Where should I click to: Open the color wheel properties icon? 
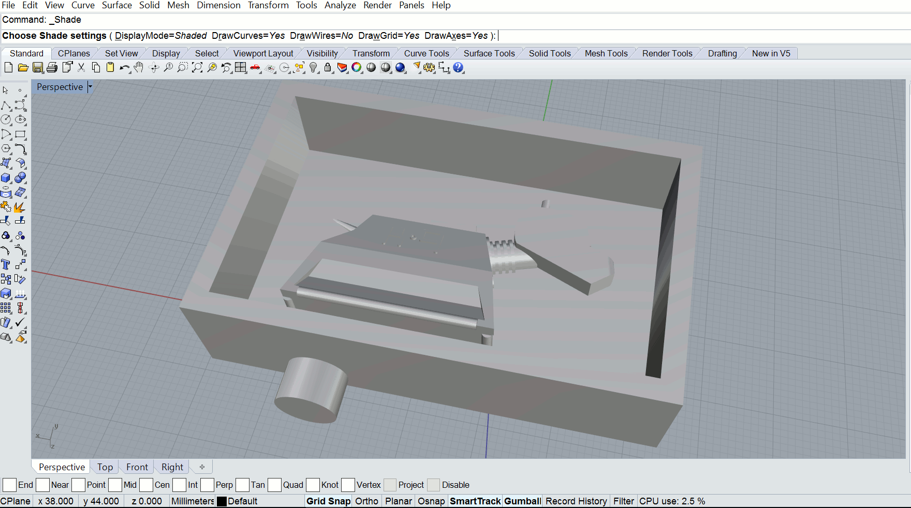click(357, 68)
